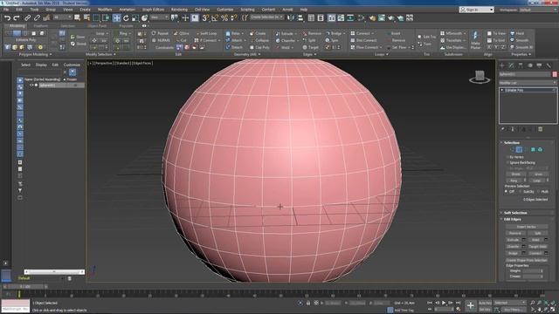Enable the By Vertex checkbox

[x=507, y=157]
